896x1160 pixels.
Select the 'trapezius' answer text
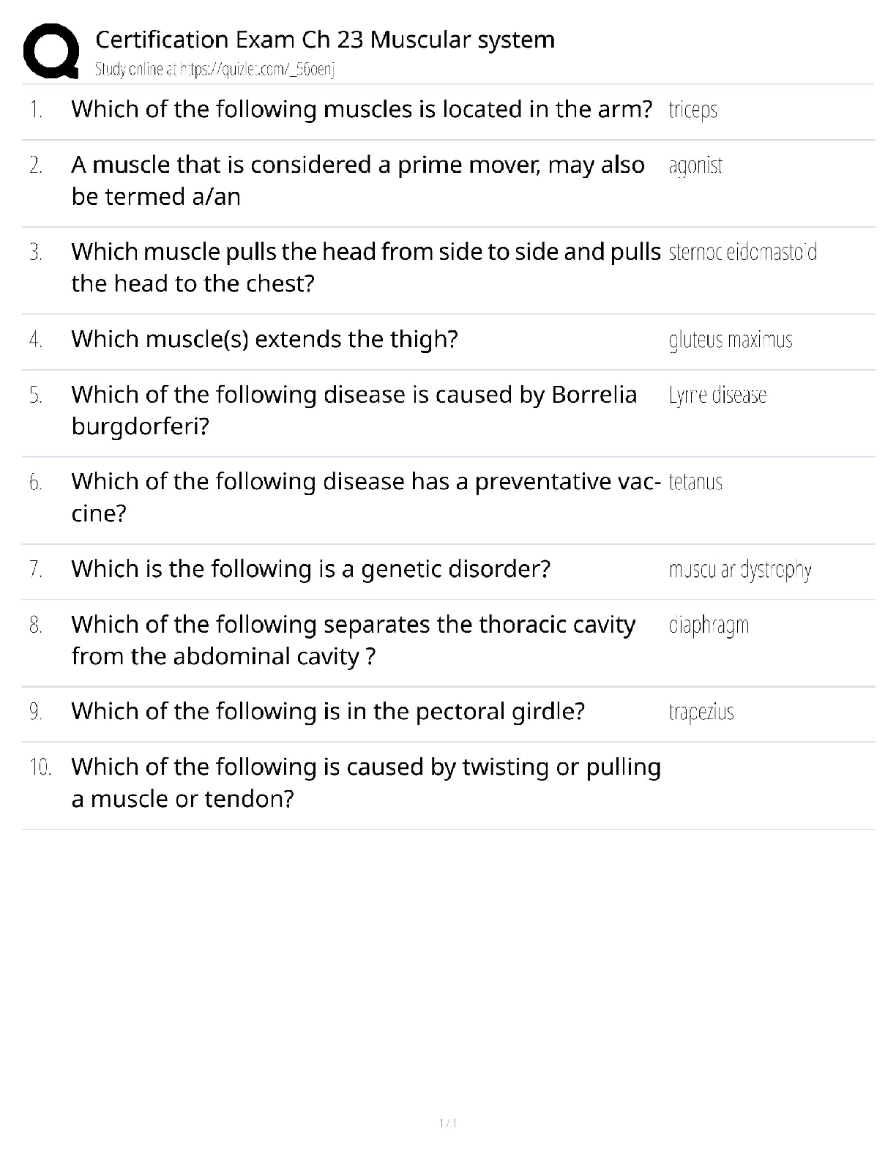pyautogui.click(x=701, y=712)
